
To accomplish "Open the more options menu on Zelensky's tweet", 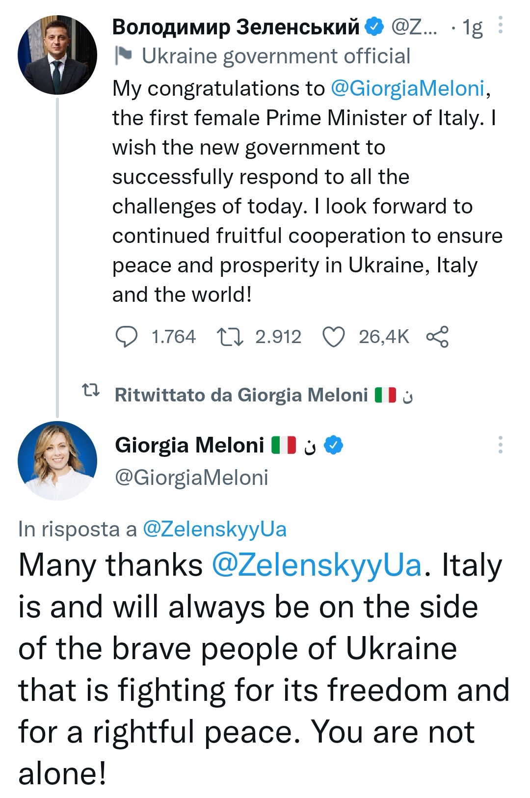I will 500,25.
